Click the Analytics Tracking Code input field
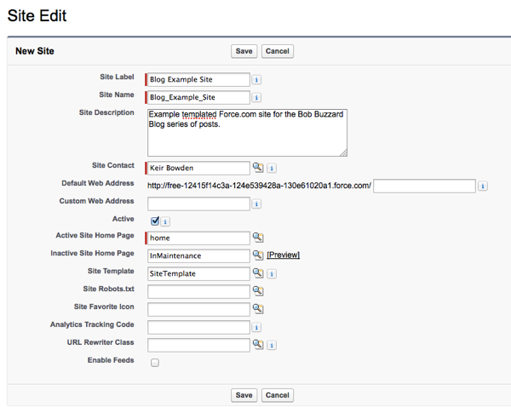The image size is (511, 407). (x=198, y=327)
